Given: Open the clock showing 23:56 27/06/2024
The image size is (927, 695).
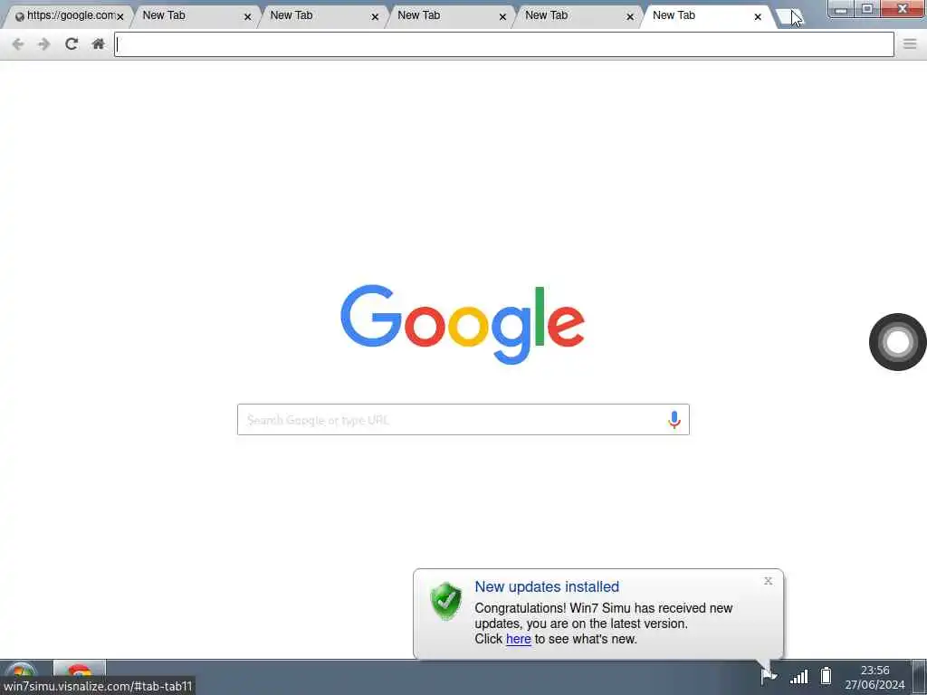Looking at the screenshot, I should (x=874, y=677).
